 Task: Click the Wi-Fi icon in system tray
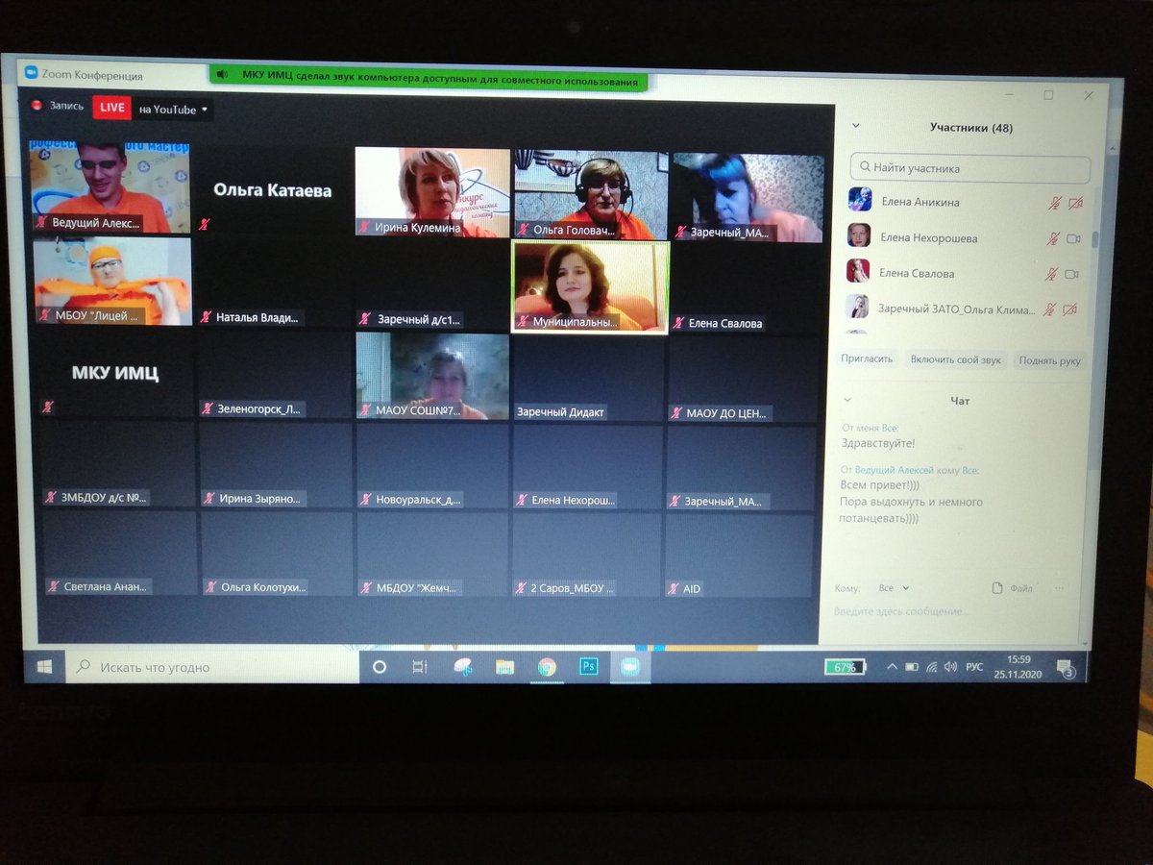(931, 666)
